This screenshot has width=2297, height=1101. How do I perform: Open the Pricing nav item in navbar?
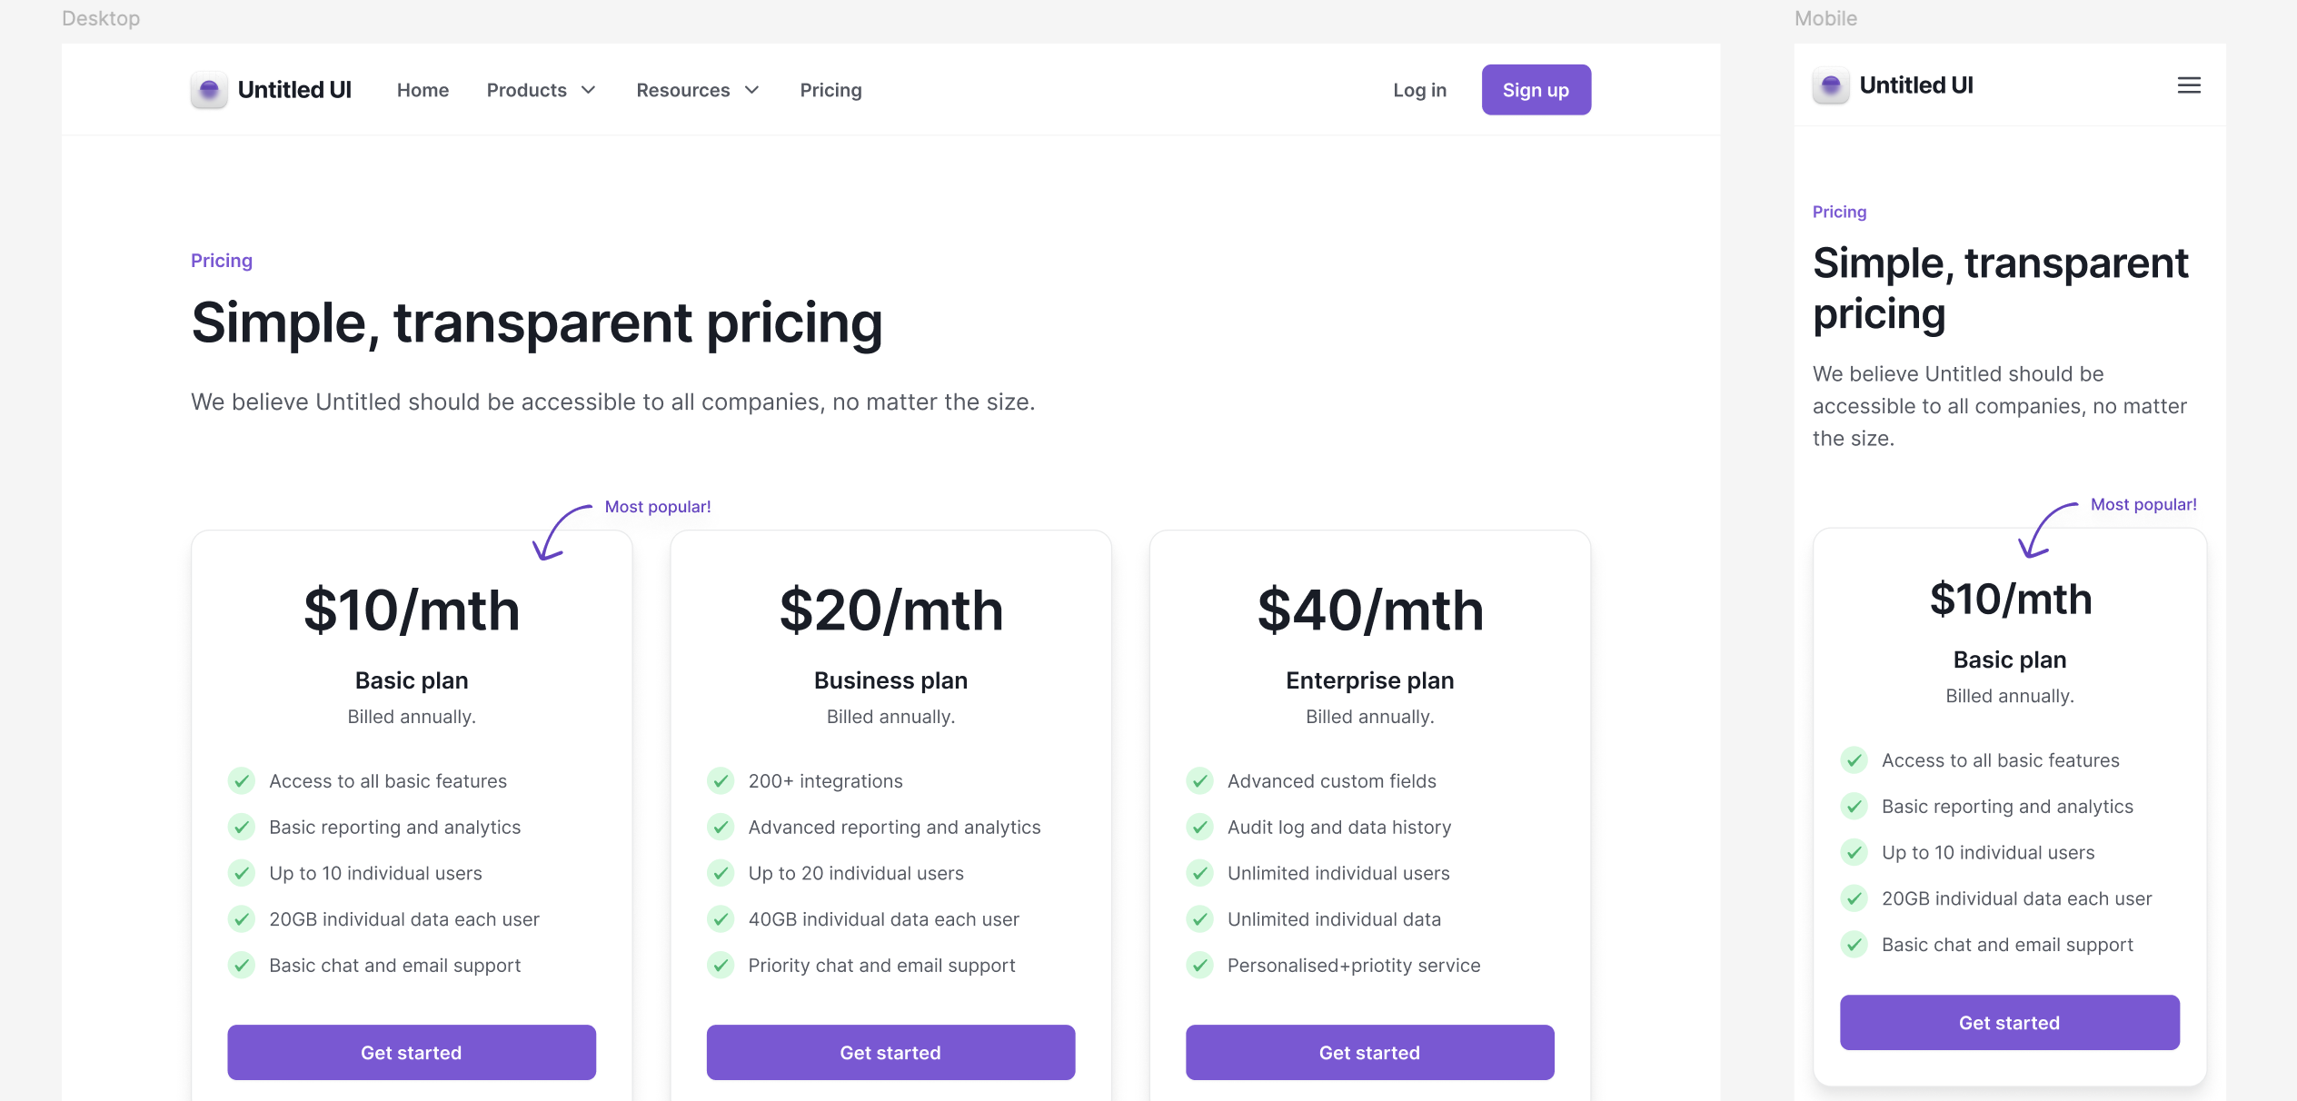click(x=830, y=90)
